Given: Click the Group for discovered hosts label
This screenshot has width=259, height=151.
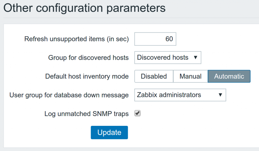Looking at the screenshot, I should pyautogui.click(x=88, y=58).
